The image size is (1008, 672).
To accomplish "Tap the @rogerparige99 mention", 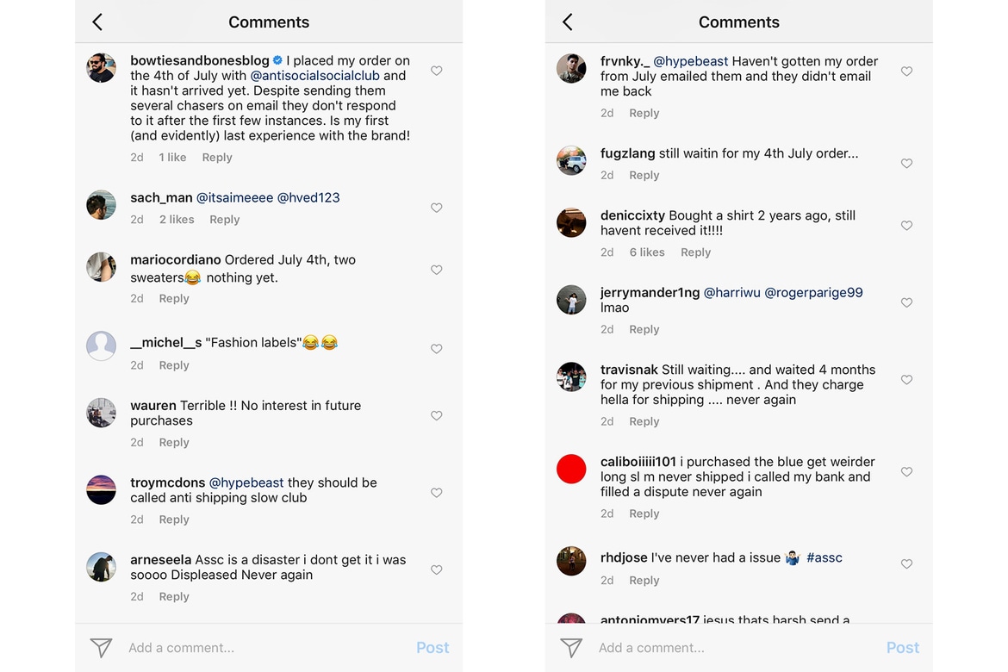I will pos(813,293).
